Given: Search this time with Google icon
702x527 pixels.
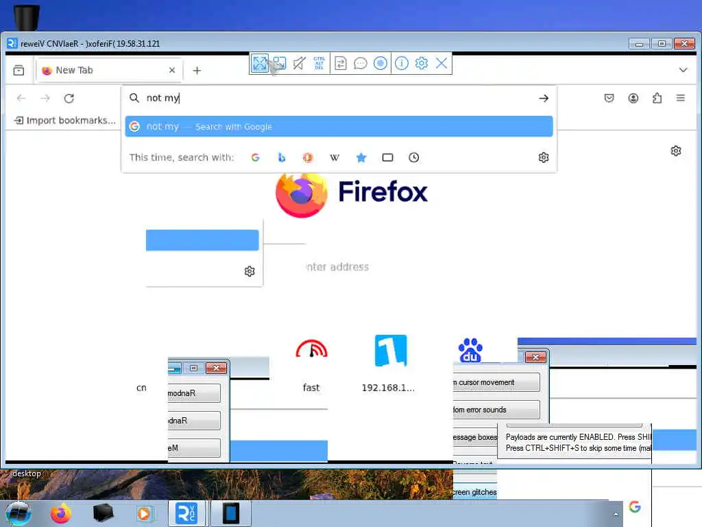Looking at the screenshot, I should click(255, 157).
